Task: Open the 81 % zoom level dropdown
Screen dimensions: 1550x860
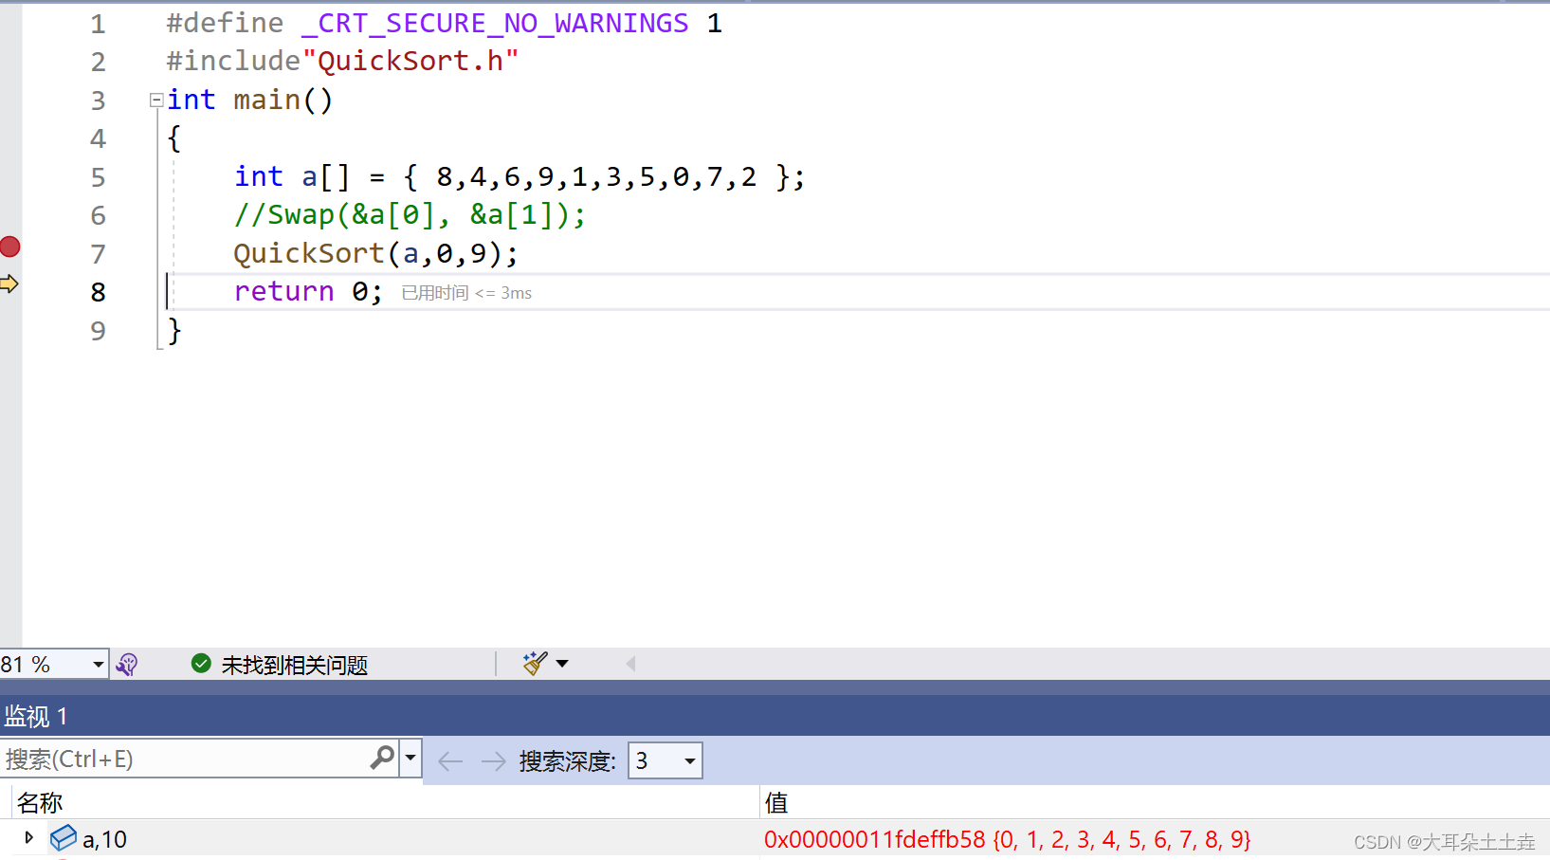Action: coord(98,665)
